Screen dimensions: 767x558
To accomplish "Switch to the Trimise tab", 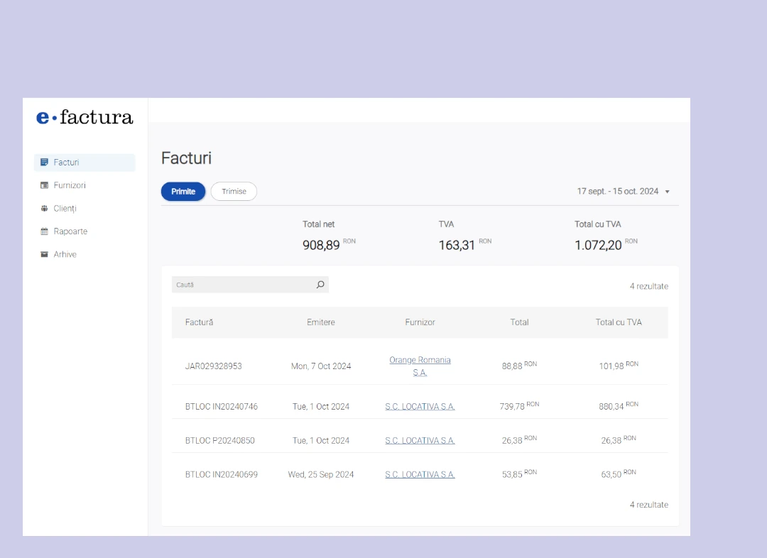I will pyautogui.click(x=234, y=191).
